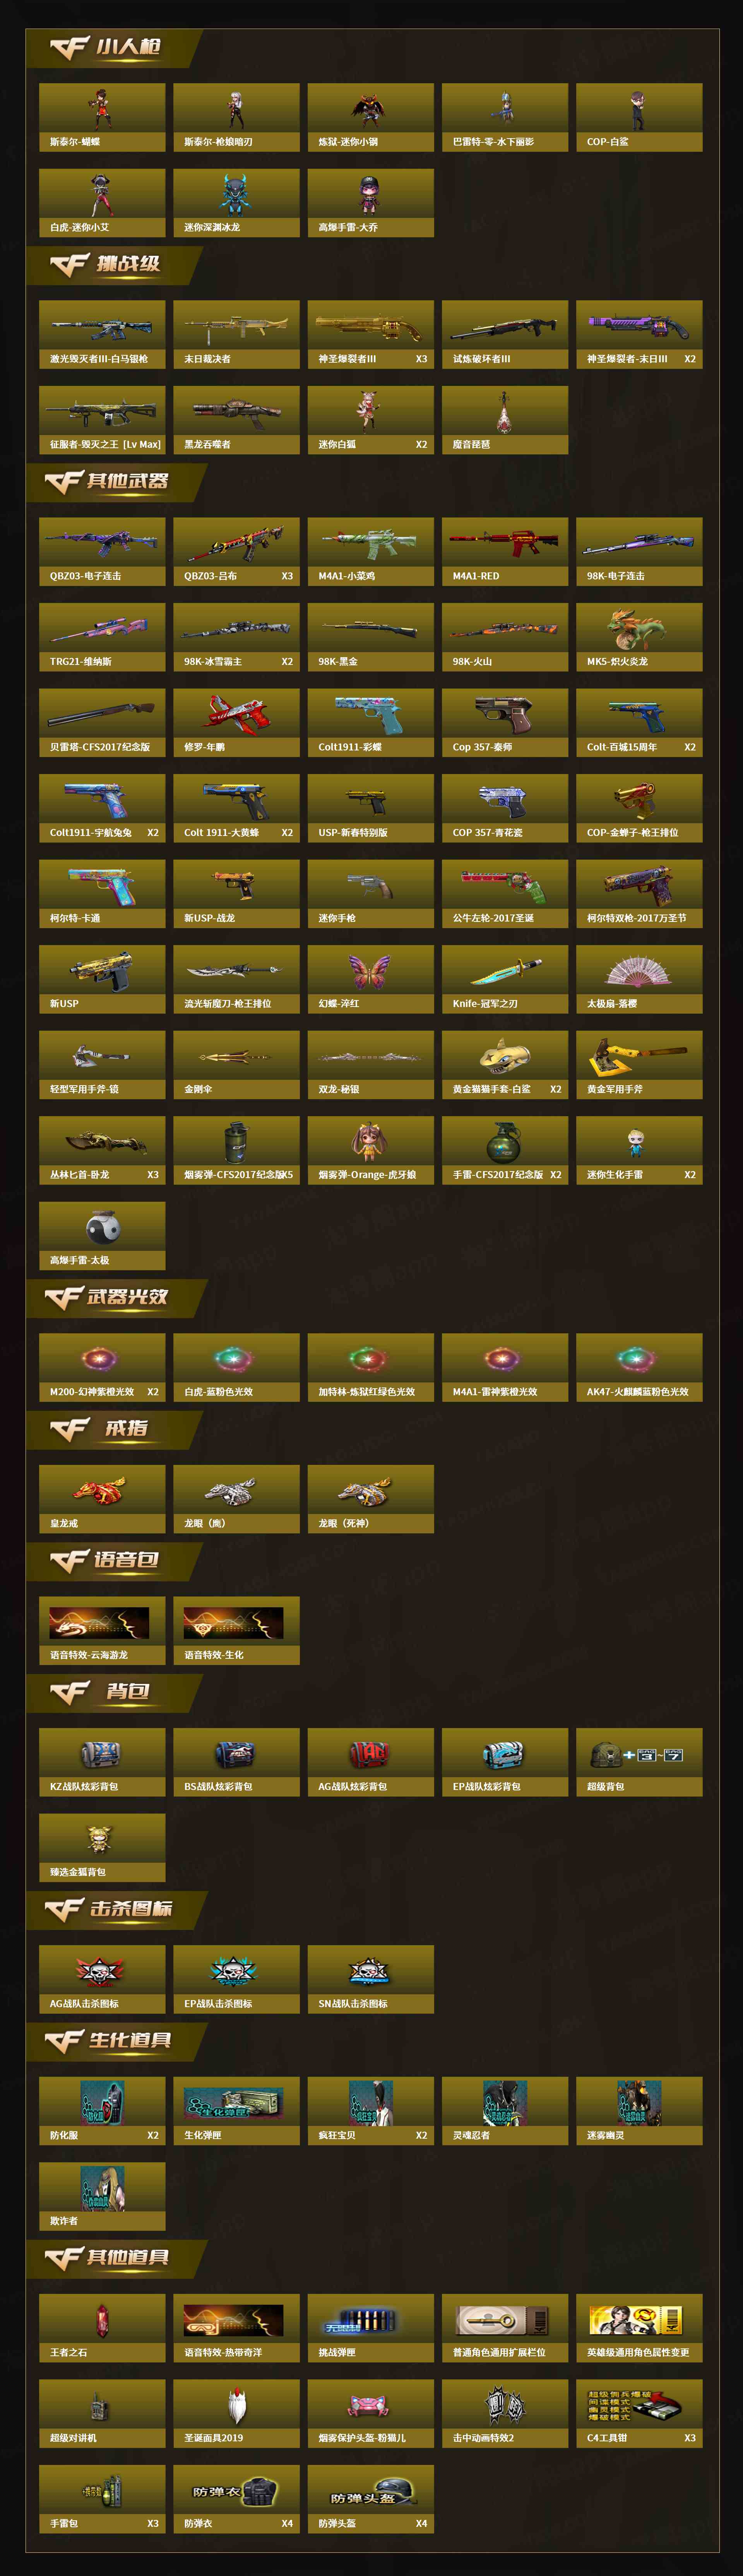Select the 98K-黑金 sniper rifle icon

370,629
